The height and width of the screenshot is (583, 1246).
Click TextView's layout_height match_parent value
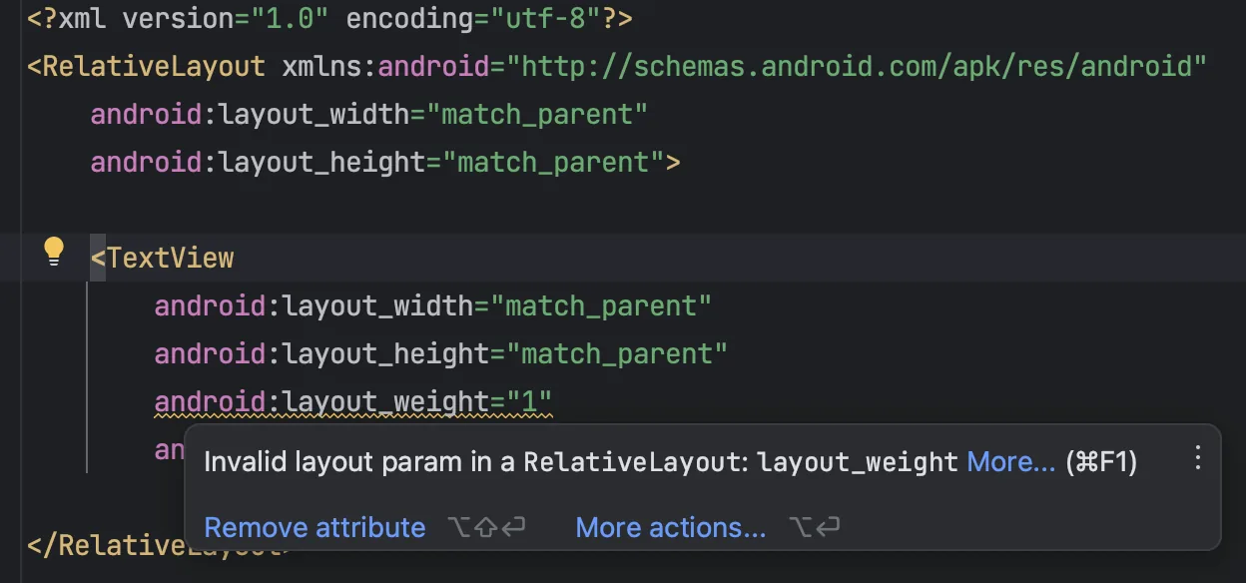point(617,353)
